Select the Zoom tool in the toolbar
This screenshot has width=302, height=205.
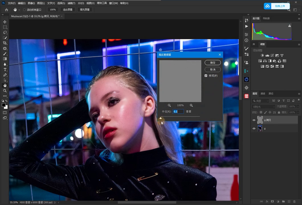point(5,90)
